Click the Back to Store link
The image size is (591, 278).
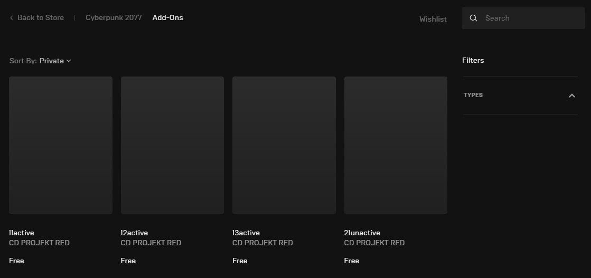pyautogui.click(x=40, y=18)
